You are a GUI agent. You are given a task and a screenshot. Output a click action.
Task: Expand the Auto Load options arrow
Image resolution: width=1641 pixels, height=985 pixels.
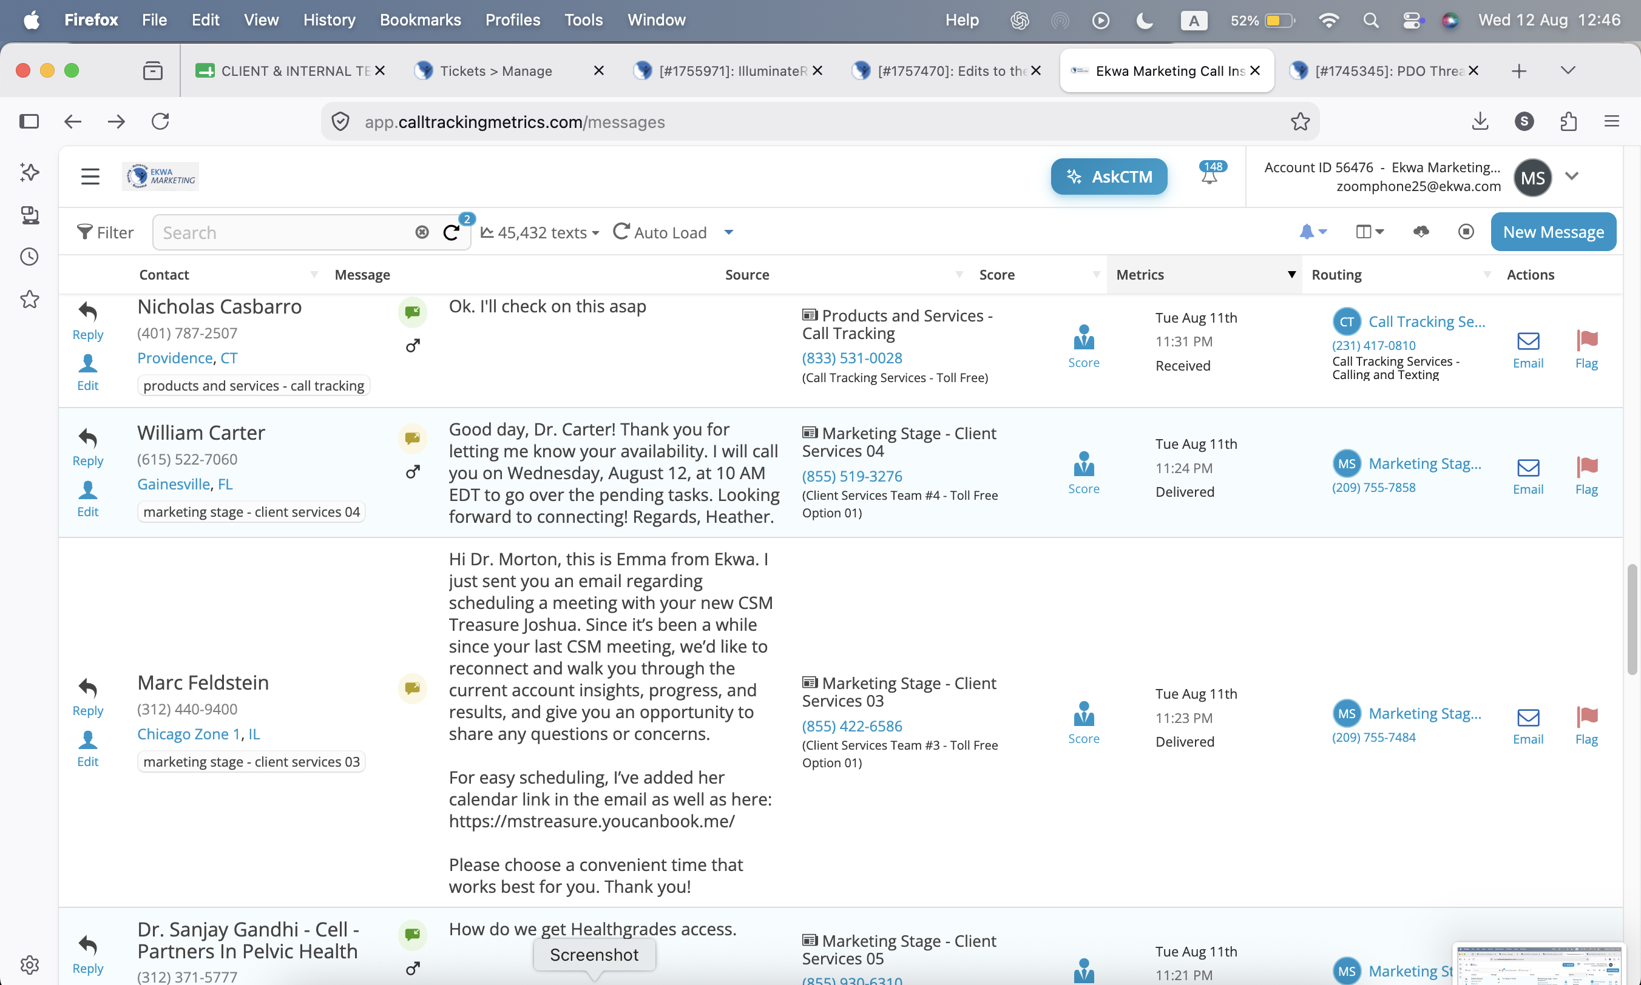click(728, 232)
